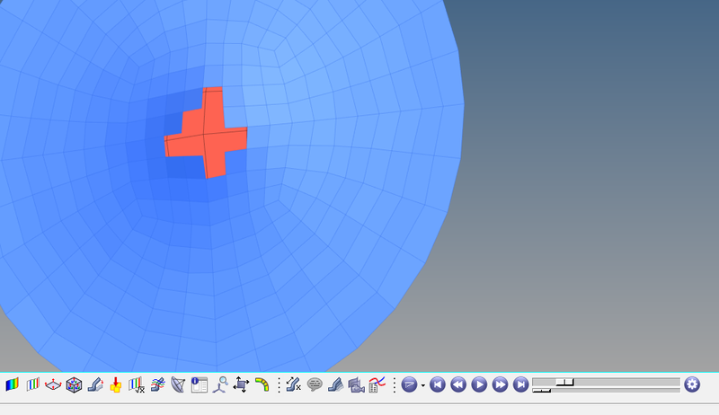
Task: Click the red highlighted elements in mesh
Action: pos(206,134)
